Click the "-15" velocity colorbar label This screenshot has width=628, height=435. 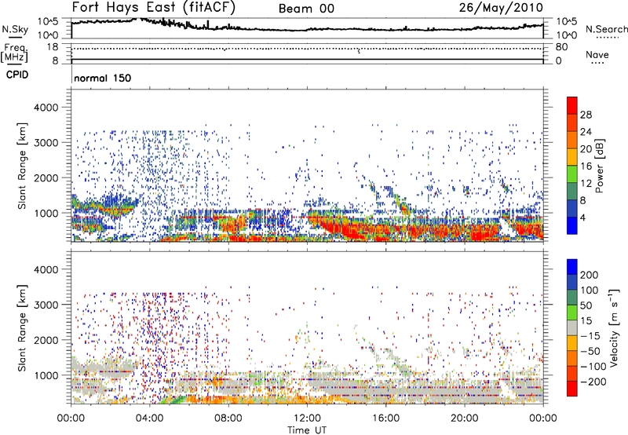point(590,336)
